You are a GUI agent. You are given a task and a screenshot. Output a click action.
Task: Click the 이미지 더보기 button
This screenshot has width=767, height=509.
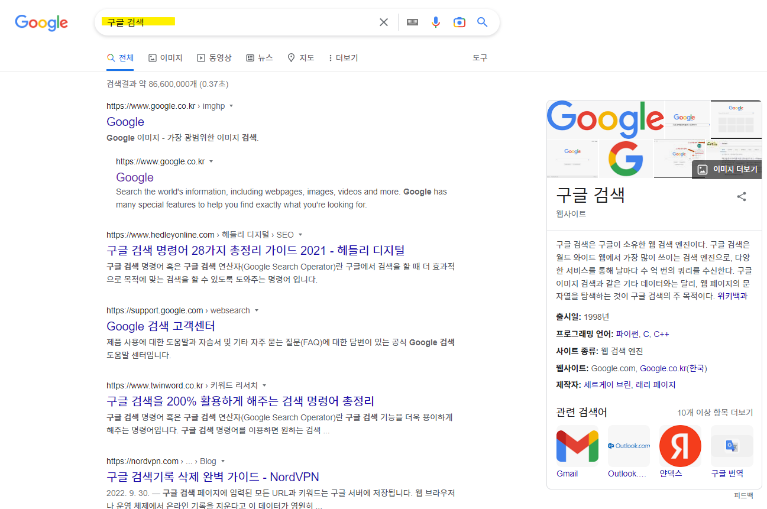click(x=726, y=170)
